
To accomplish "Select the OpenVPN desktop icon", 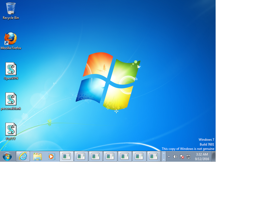I will coord(11,69).
